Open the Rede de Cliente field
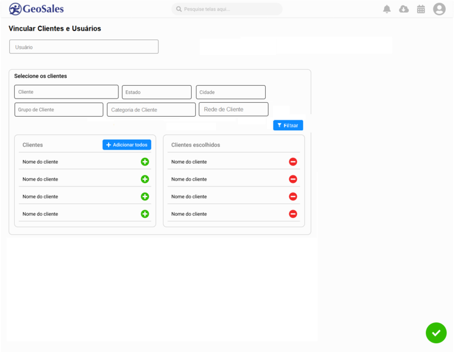The height and width of the screenshot is (352, 454). coord(233,110)
